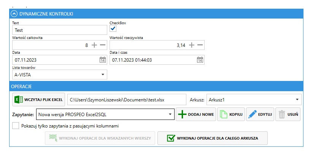Open the Arkusz sheet dropdown
This screenshot has height=157, width=313.
click(254, 99)
